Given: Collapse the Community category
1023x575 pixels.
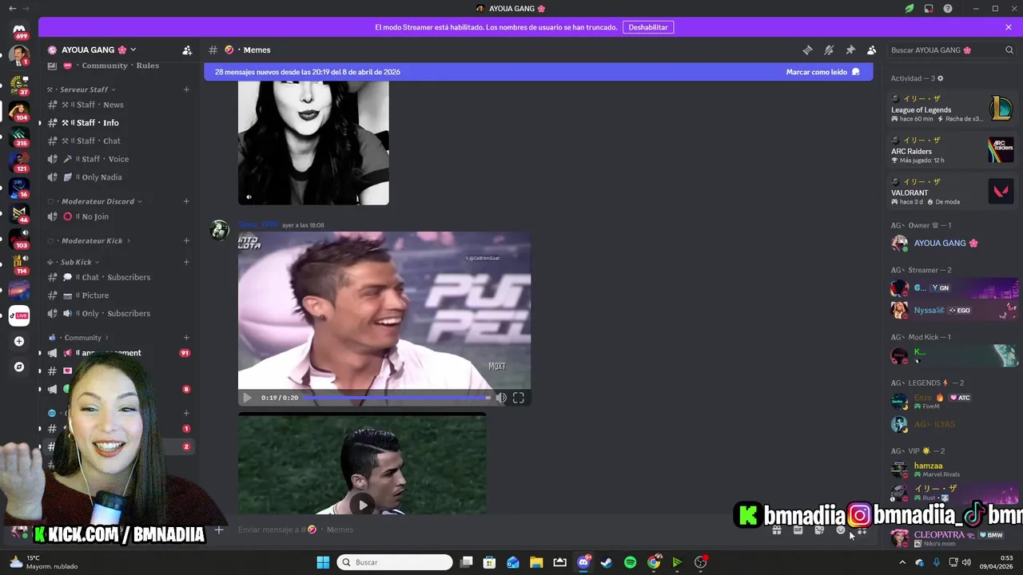Looking at the screenshot, I should pos(80,338).
